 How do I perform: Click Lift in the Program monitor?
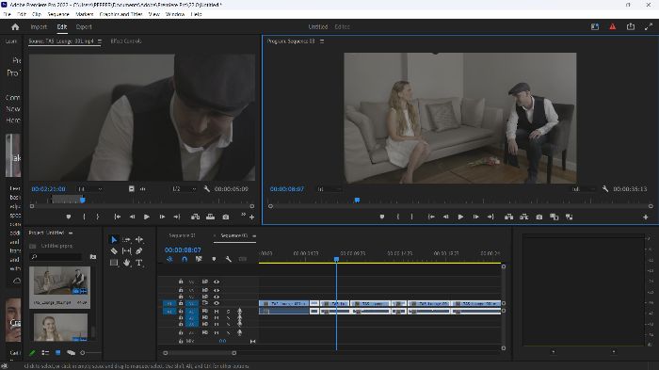click(x=508, y=217)
